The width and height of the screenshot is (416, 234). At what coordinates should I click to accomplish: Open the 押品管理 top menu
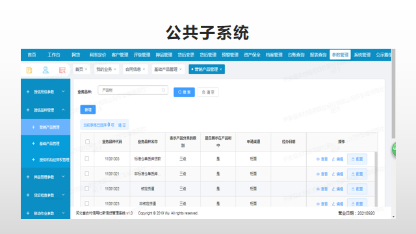(x=164, y=55)
